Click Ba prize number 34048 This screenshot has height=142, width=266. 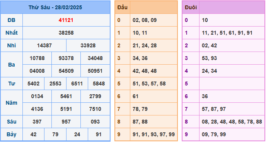click(x=95, y=58)
